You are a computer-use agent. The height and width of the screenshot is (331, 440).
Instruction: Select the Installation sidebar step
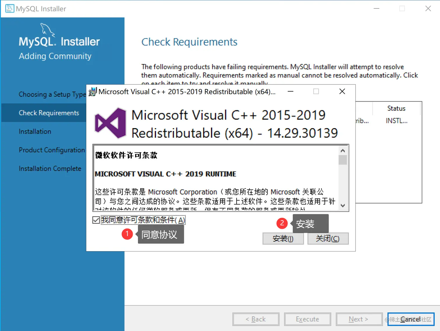35,132
